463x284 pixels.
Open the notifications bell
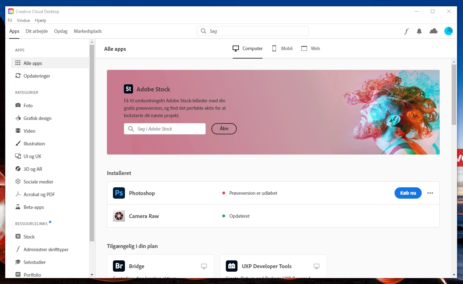[419, 31]
